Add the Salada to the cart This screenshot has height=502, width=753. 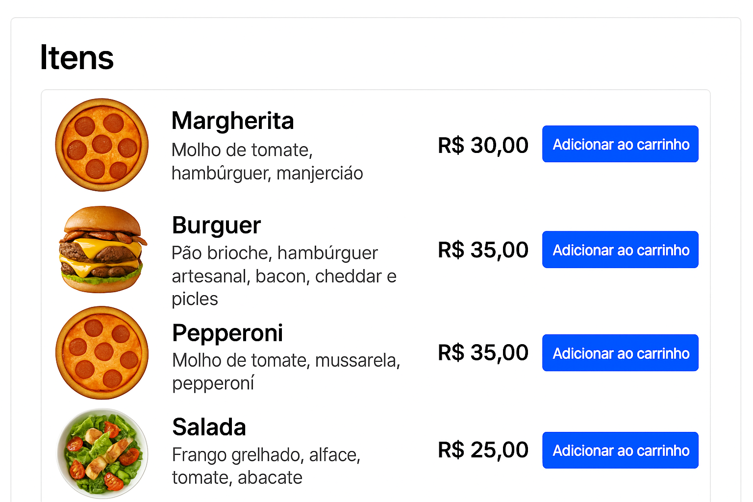coord(620,450)
